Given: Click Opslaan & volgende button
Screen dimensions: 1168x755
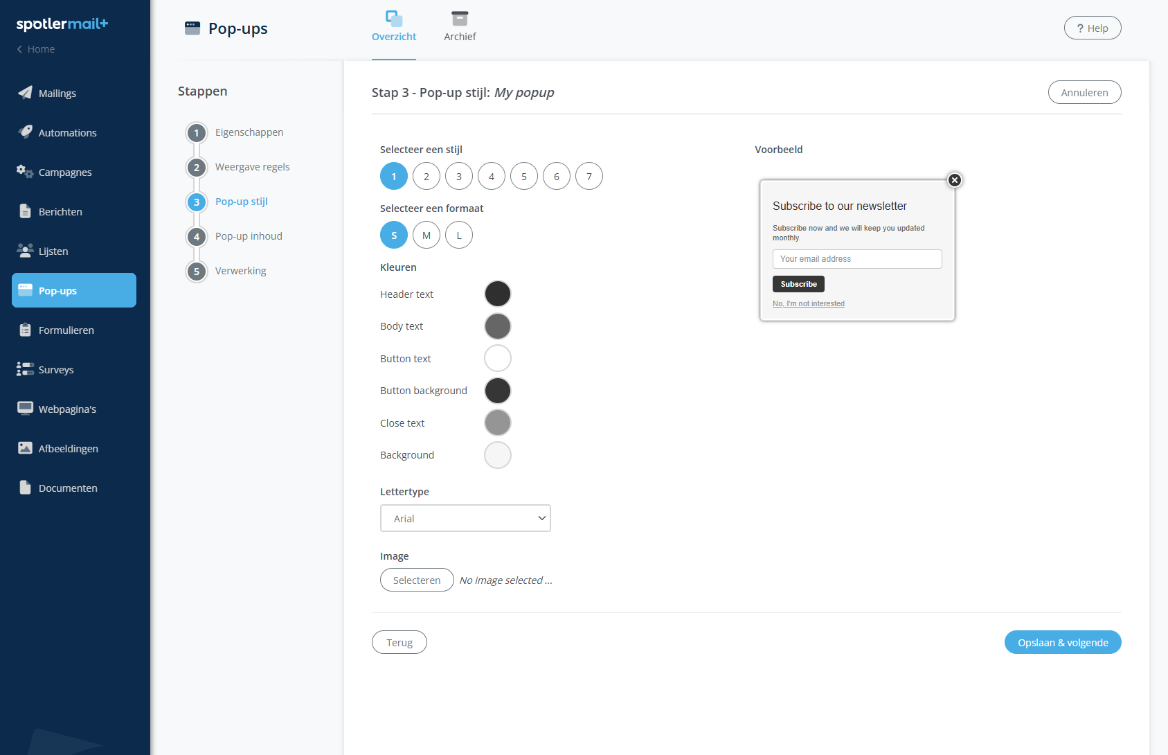Looking at the screenshot, I should click(x=1062, y=642).
